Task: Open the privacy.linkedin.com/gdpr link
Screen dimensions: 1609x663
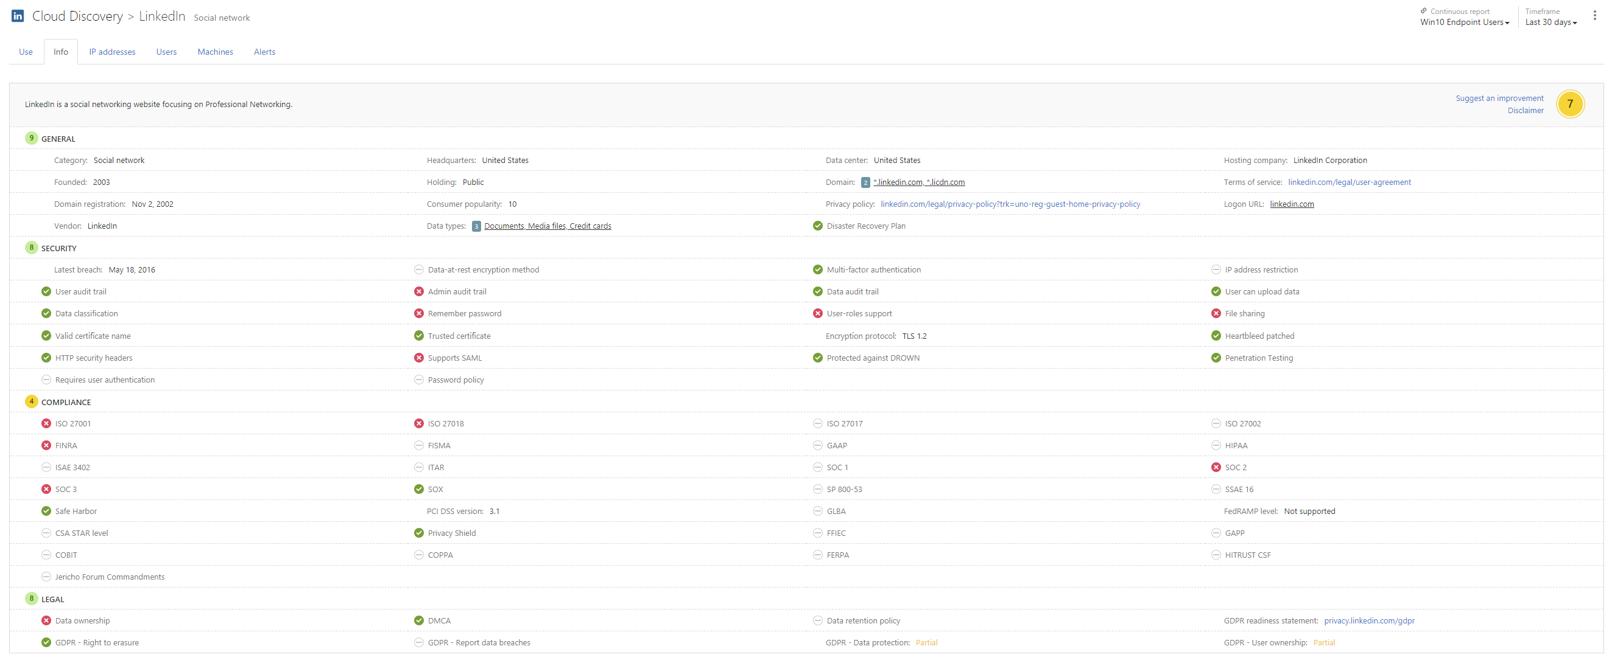Action: coord(1369,620)
